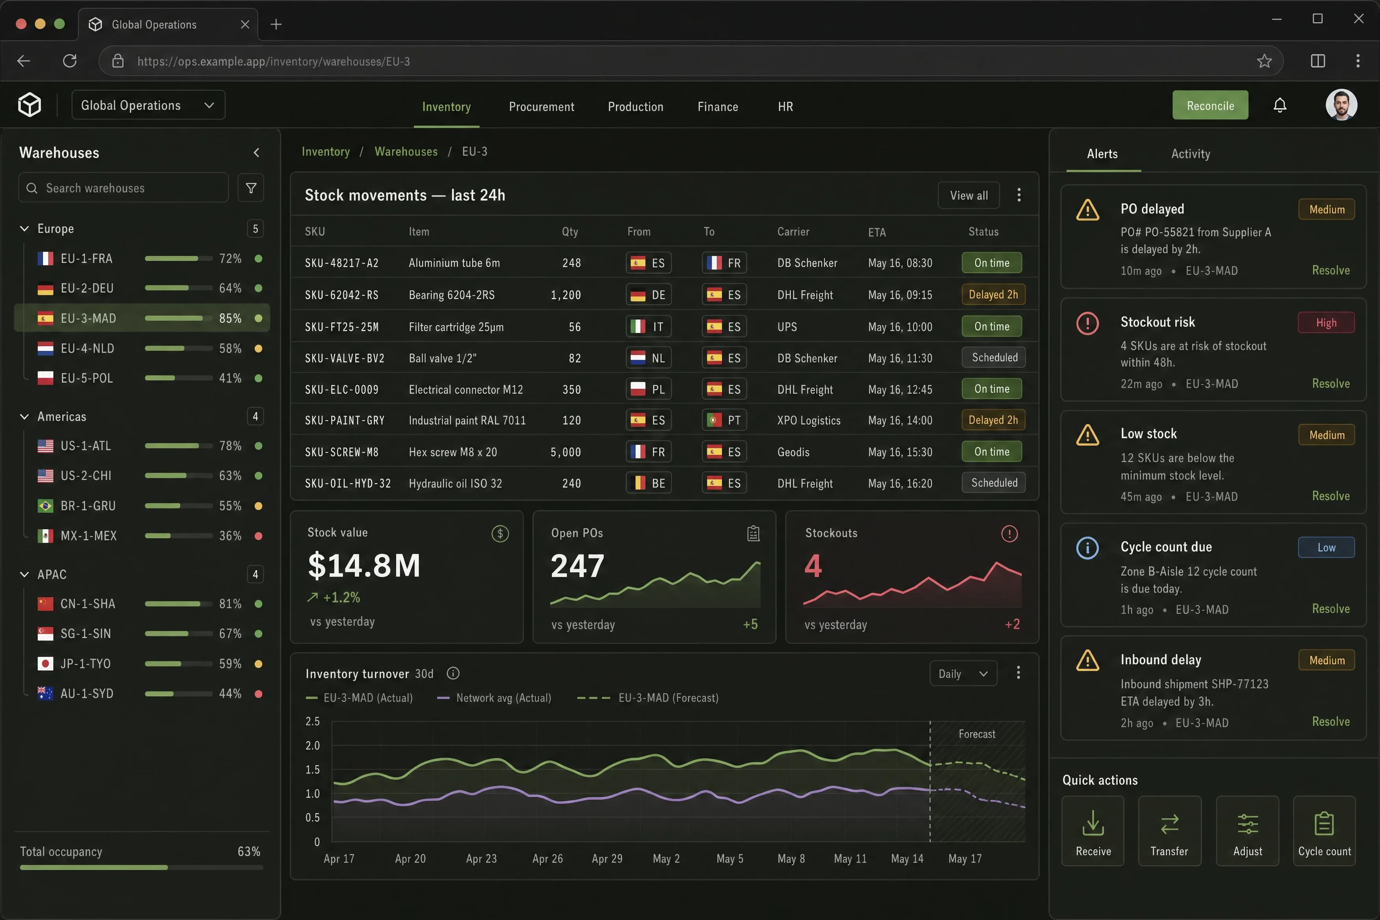
Task: Click the Reconcile button
Action: click(1210, 106)
